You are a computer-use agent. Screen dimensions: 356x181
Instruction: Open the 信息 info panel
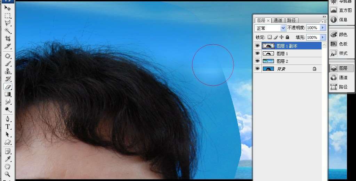[341, 20]
